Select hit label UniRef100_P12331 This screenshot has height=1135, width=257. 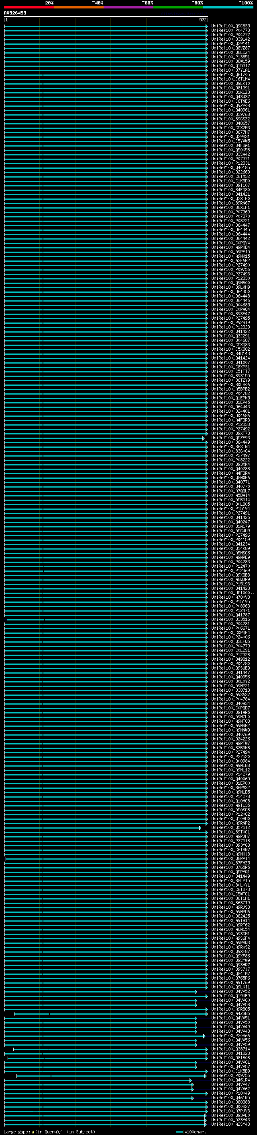(x=230, y=163)
